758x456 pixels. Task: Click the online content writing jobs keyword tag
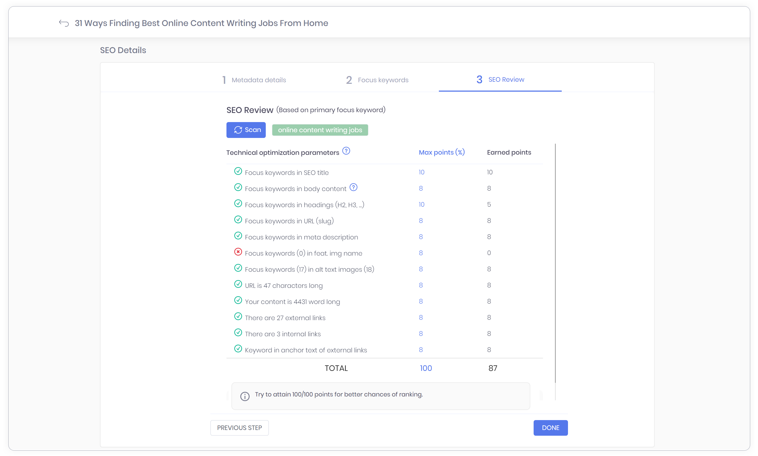320,130
